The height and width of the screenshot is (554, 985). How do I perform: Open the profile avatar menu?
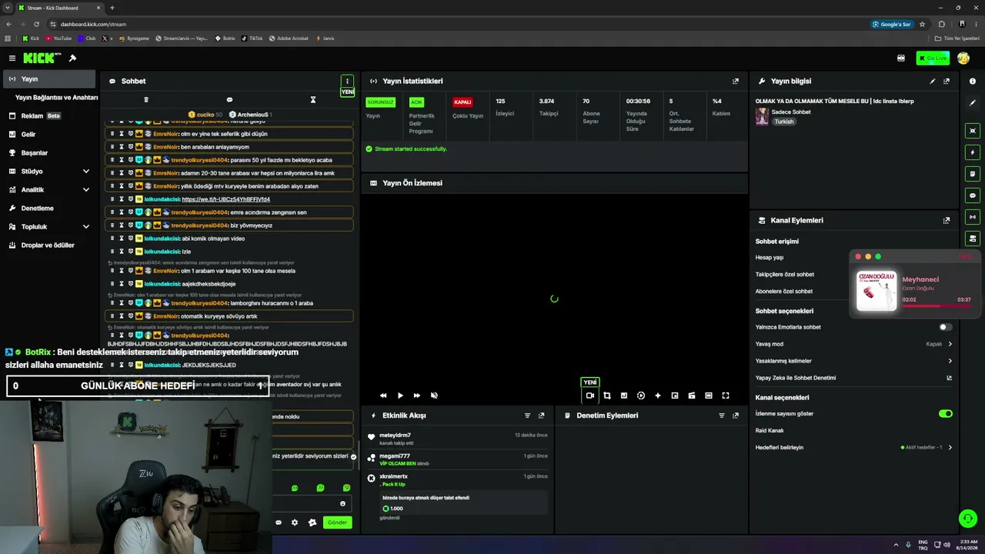(x=963, y=58)
